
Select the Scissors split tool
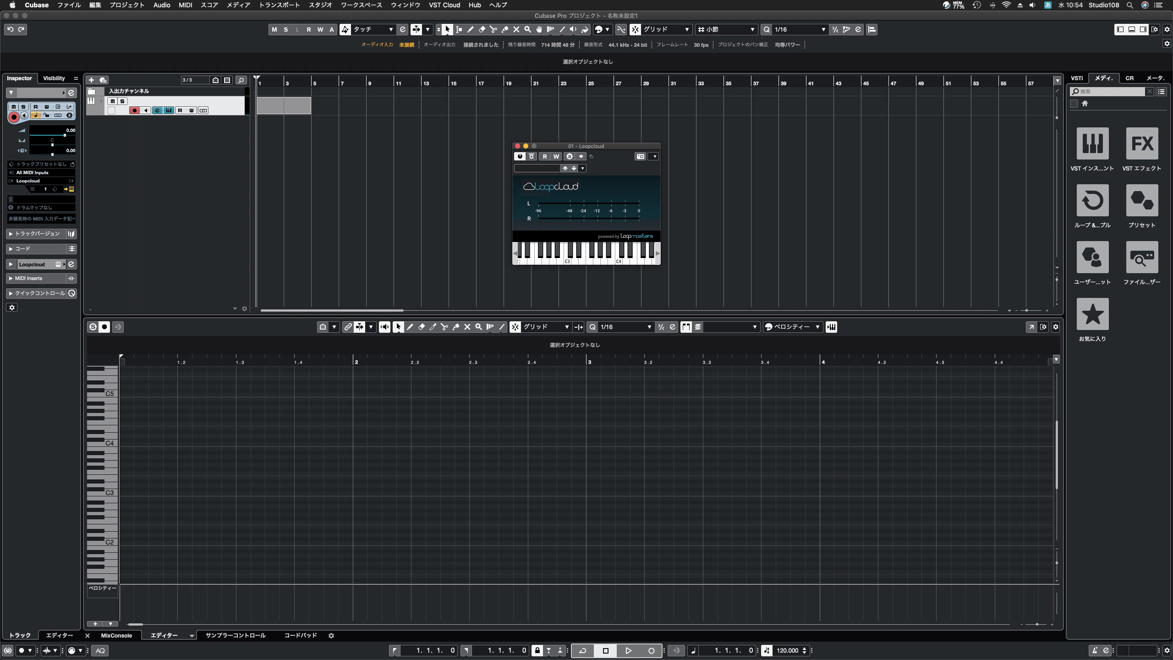[x=493, y=29]
